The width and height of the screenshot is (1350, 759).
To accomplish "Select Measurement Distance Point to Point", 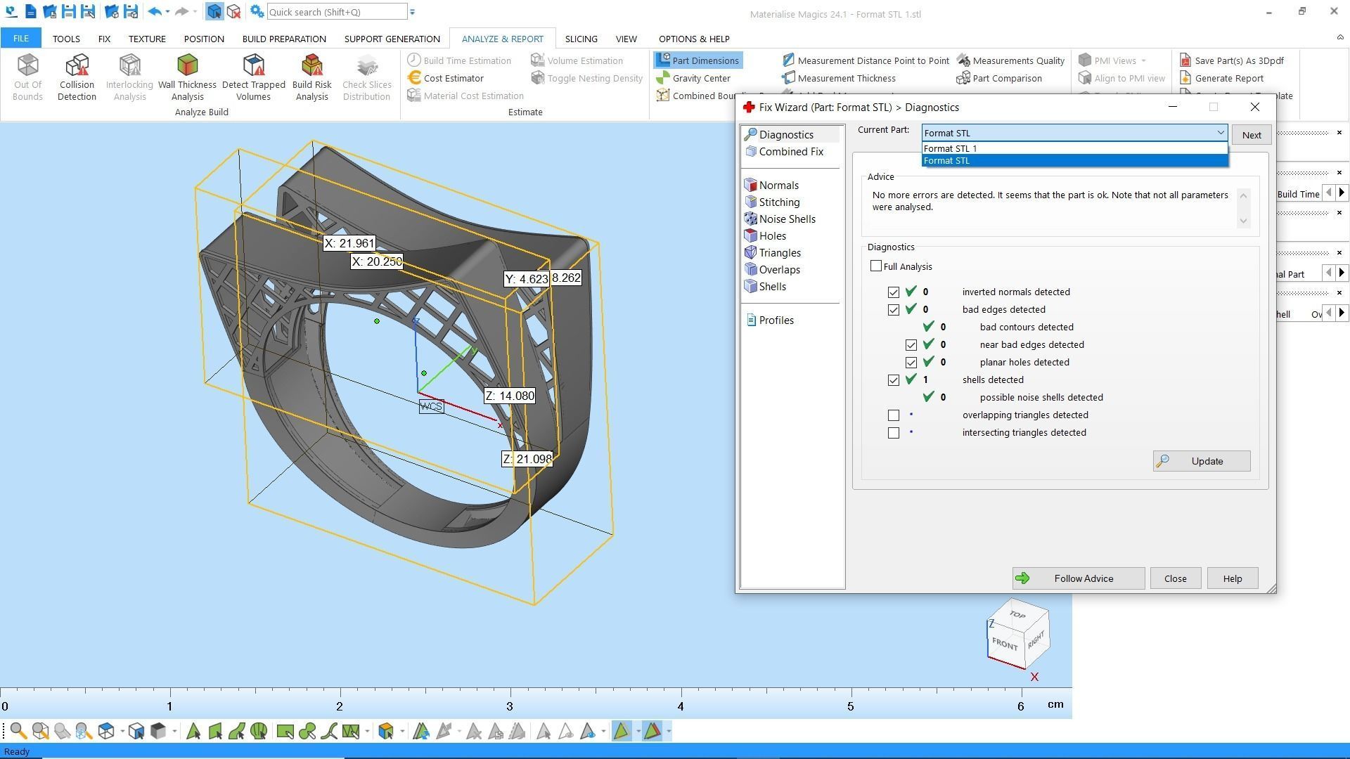I will click(x=866, y=60).
